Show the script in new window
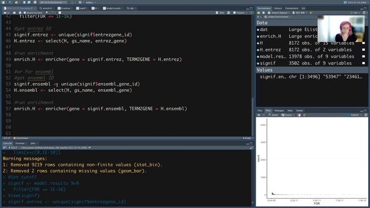Screen dimensions: 370x208 pyautogui.click(x=14, y=13)
